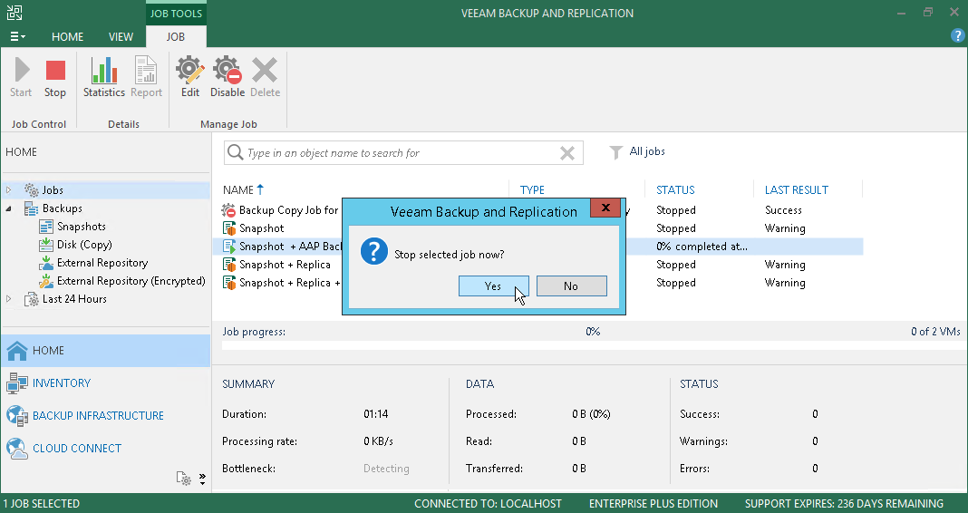Select Last 24 Hours in tree

pyautogui.click(x=74, y=299)
